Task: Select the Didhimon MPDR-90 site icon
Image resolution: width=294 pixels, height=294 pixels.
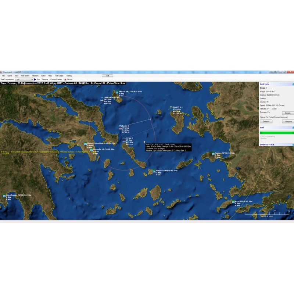Action: point(4,196)
